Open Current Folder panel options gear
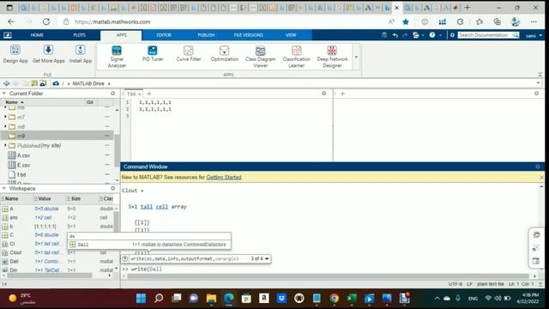This screenshot has width=549, height=309. pyautogui.click(x=112, y=94)
